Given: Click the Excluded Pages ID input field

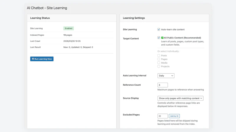Looking at the screenshot, I should (x=163, y=116).
